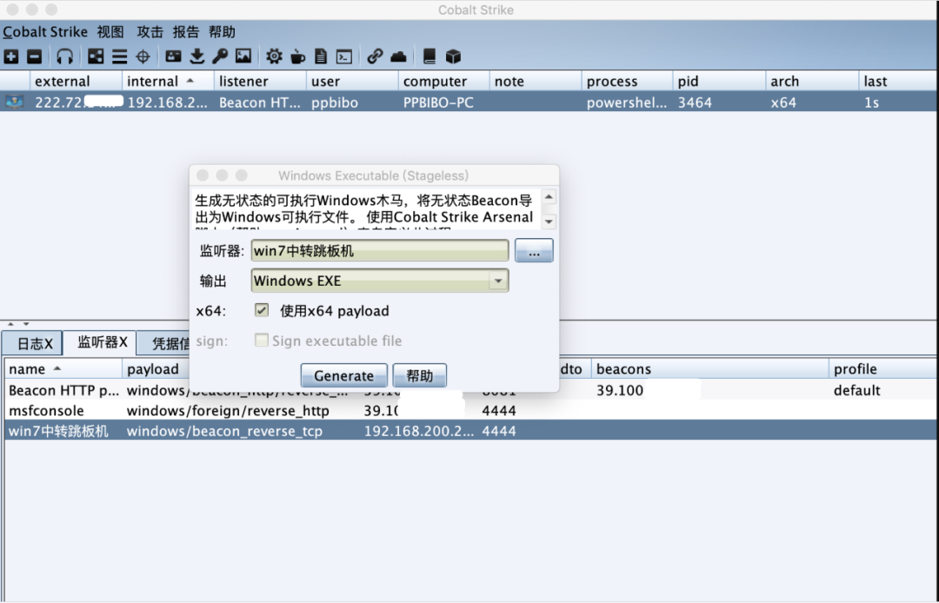Viewport: 939px width, 603px height.
Task: Click the coffee cup Java applet icon
Action: 297,56
